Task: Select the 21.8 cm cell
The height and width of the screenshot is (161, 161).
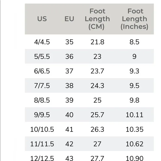Action: click(97, 42)
